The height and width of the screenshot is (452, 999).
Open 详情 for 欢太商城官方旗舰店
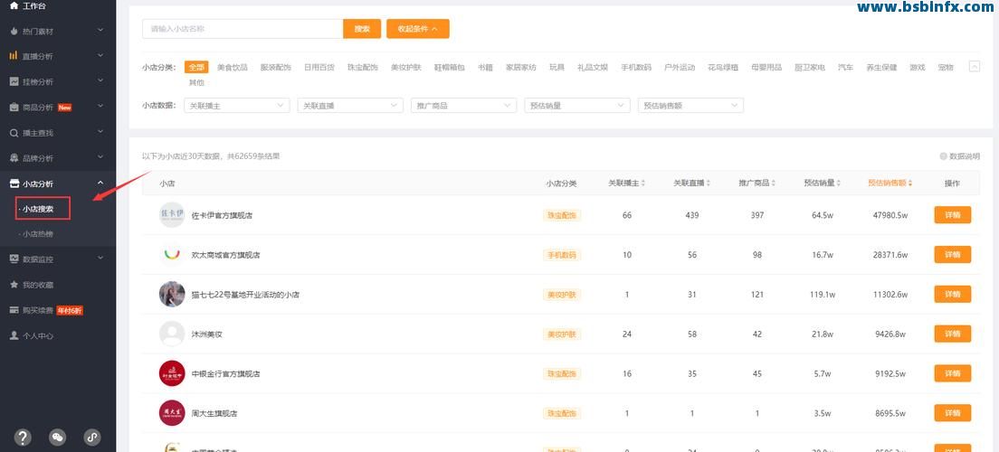[x=953, y=255]
